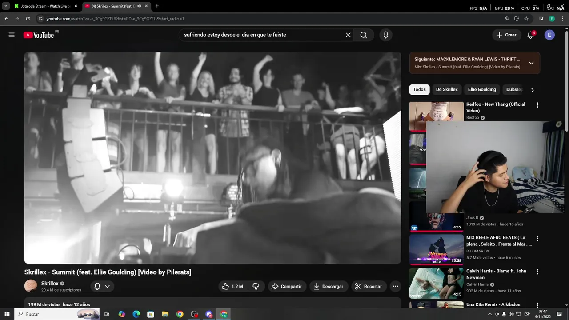The image size is (569, 320).
Task: Toggle system volume speaker icon
Action: tap(511, 314)
